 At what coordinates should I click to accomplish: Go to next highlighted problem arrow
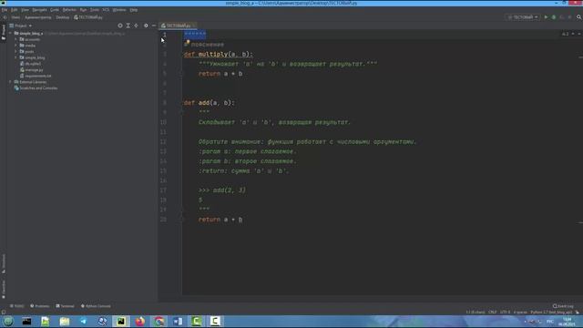[x=579, y=34]
